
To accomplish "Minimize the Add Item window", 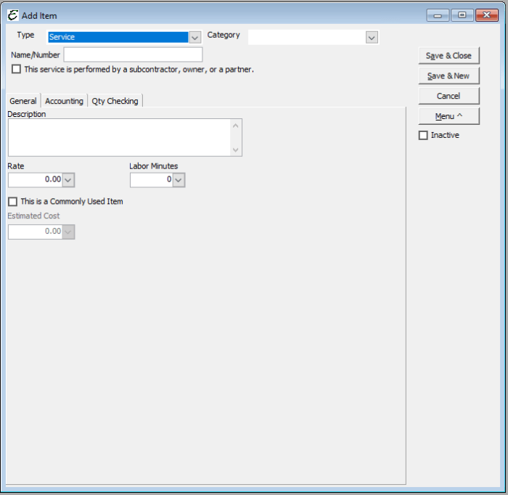I will pyautogui.click(x=437, y=15).
